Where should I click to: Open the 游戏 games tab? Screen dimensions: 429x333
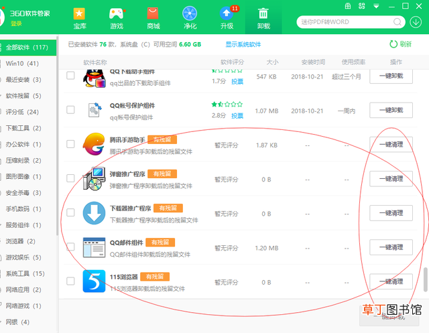tap(117, 18)
